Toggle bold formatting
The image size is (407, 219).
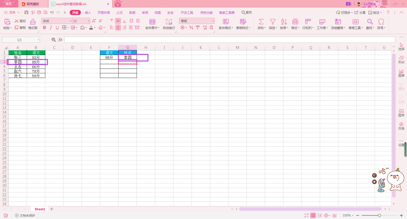44,28
